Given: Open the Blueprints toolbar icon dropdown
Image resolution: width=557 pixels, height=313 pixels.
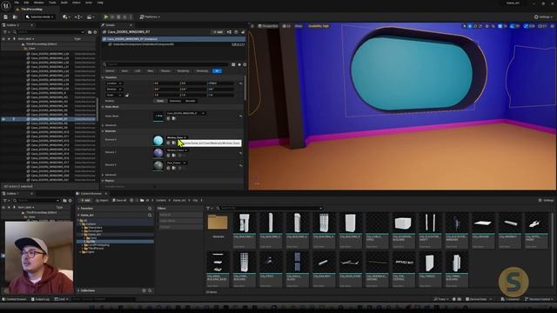Looking at the screenshot, I should pos(78,17).
